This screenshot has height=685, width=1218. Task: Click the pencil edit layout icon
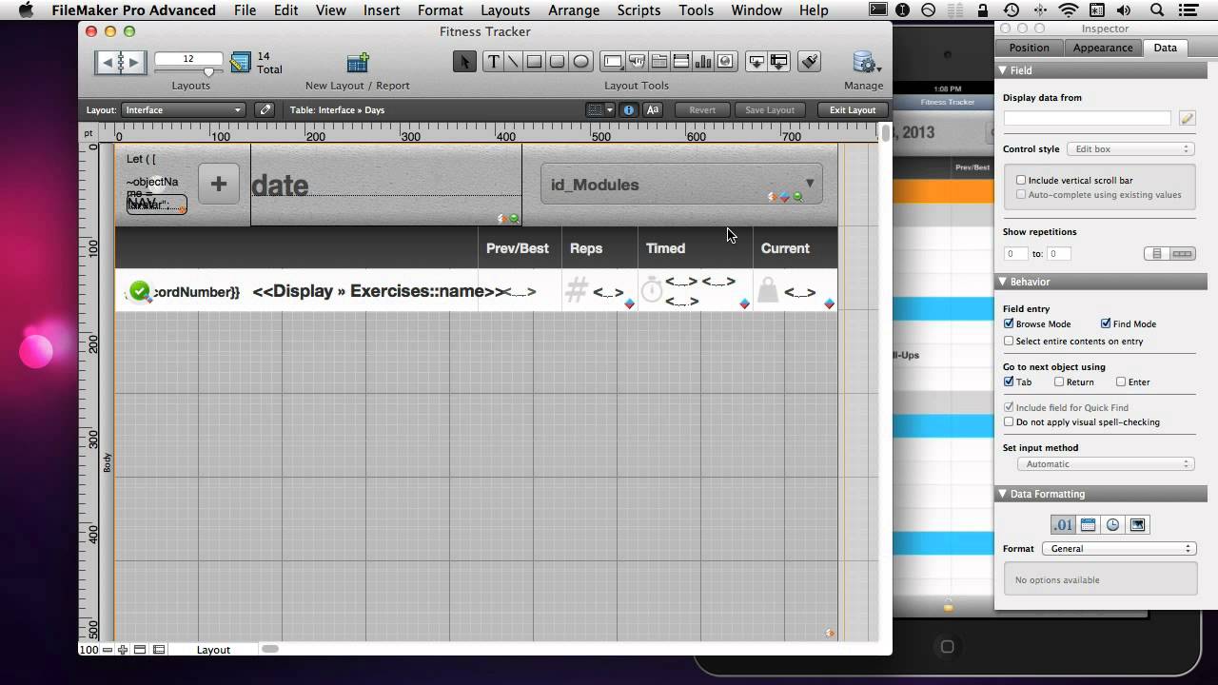[x=265, y=109]
